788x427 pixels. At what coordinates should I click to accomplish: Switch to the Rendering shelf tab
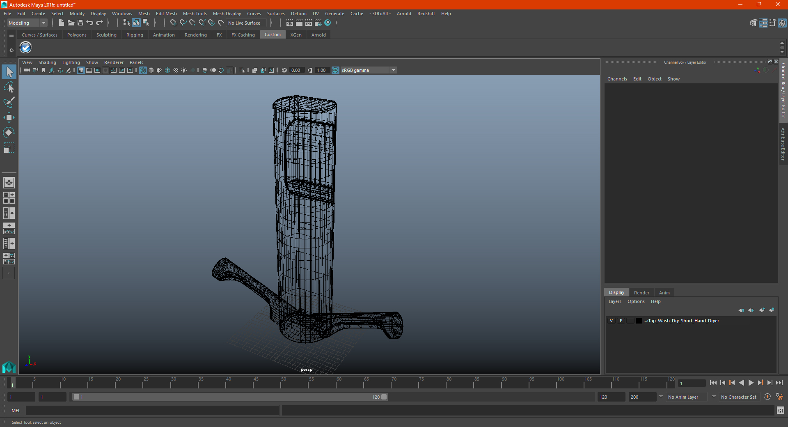pos(196,35)
